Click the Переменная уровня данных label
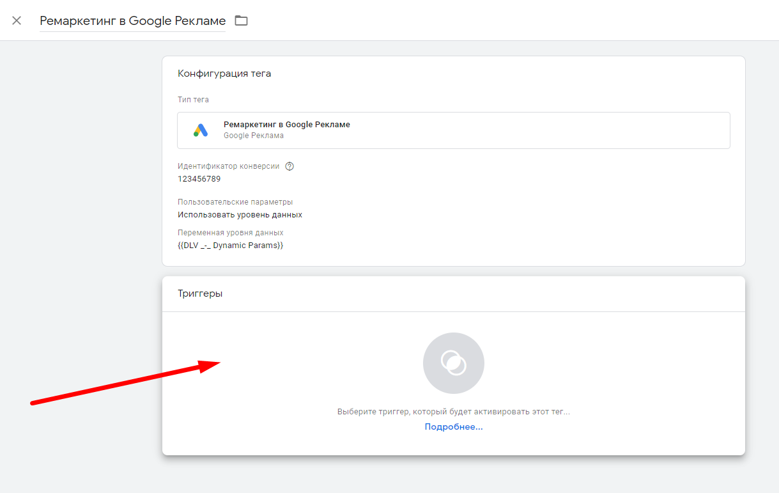This screenshot has height=493, width=779. click(230, 233)
